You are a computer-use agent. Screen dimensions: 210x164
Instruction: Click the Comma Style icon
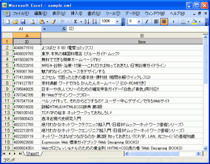pos(173,21)
